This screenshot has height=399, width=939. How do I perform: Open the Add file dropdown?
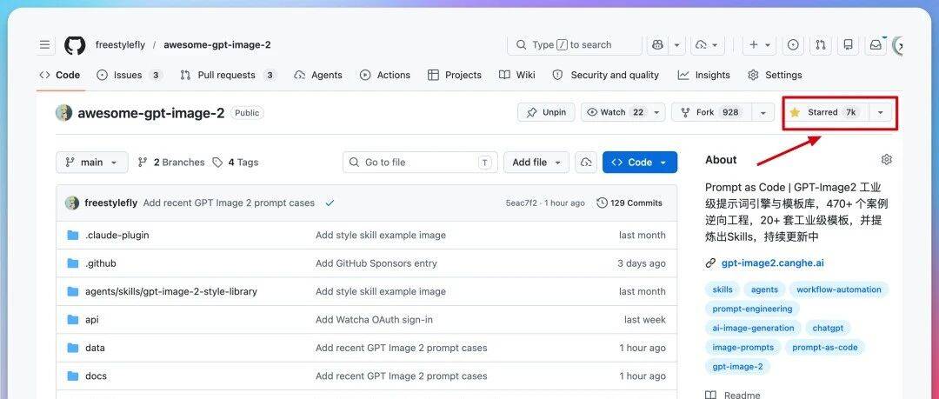tap(536, 163)
